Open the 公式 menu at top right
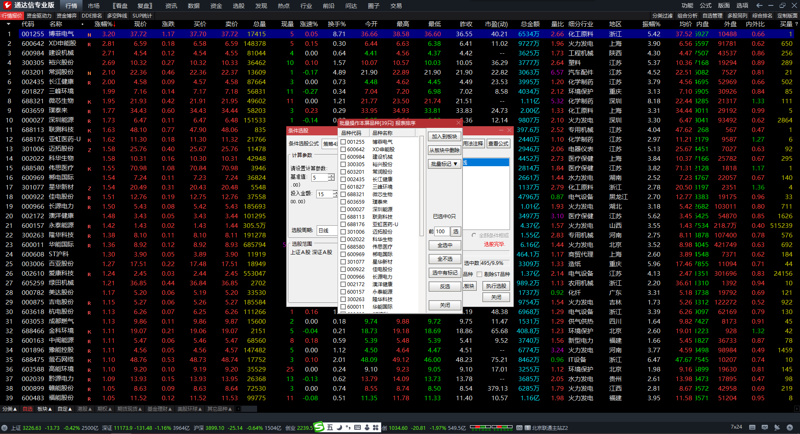The image size is (800, 434). pyautogui.click(x=706, y=5)
